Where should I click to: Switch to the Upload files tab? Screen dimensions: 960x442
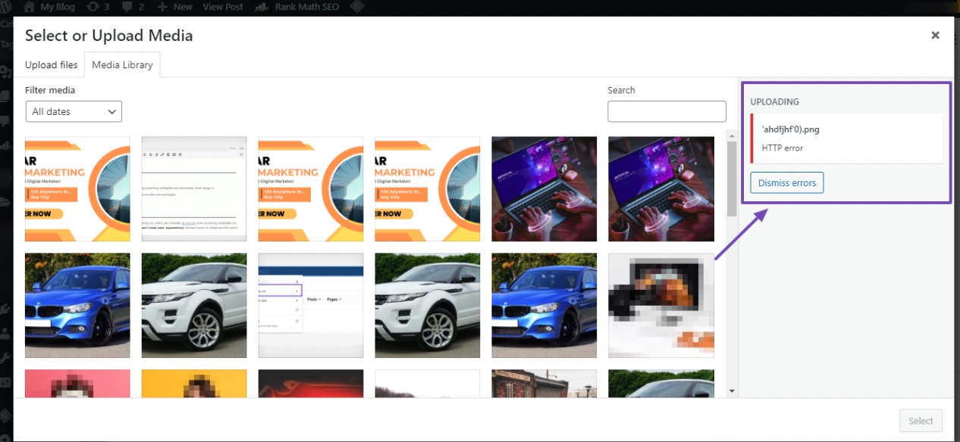click(50, 64)
